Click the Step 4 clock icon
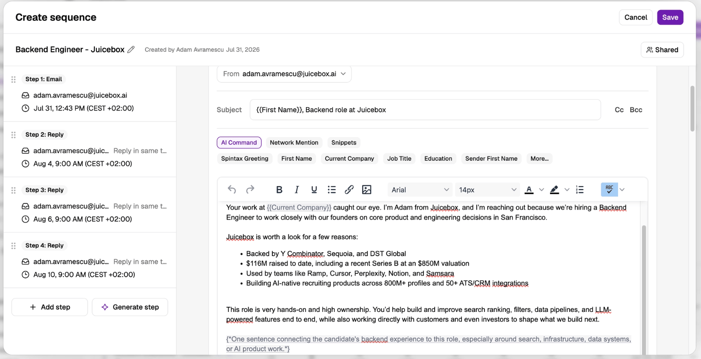This screenshot has height=359, width=701. [x=25, y=274]
